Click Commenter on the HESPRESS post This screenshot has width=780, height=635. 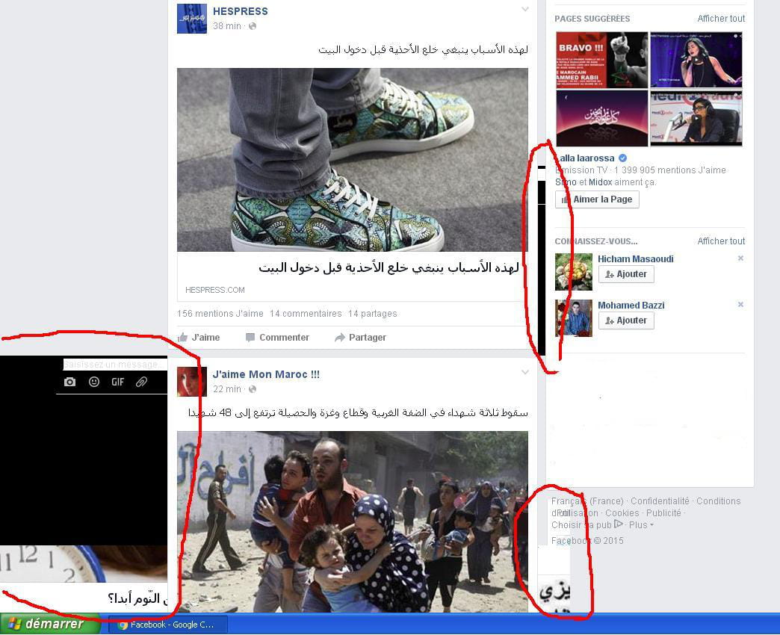278,338
